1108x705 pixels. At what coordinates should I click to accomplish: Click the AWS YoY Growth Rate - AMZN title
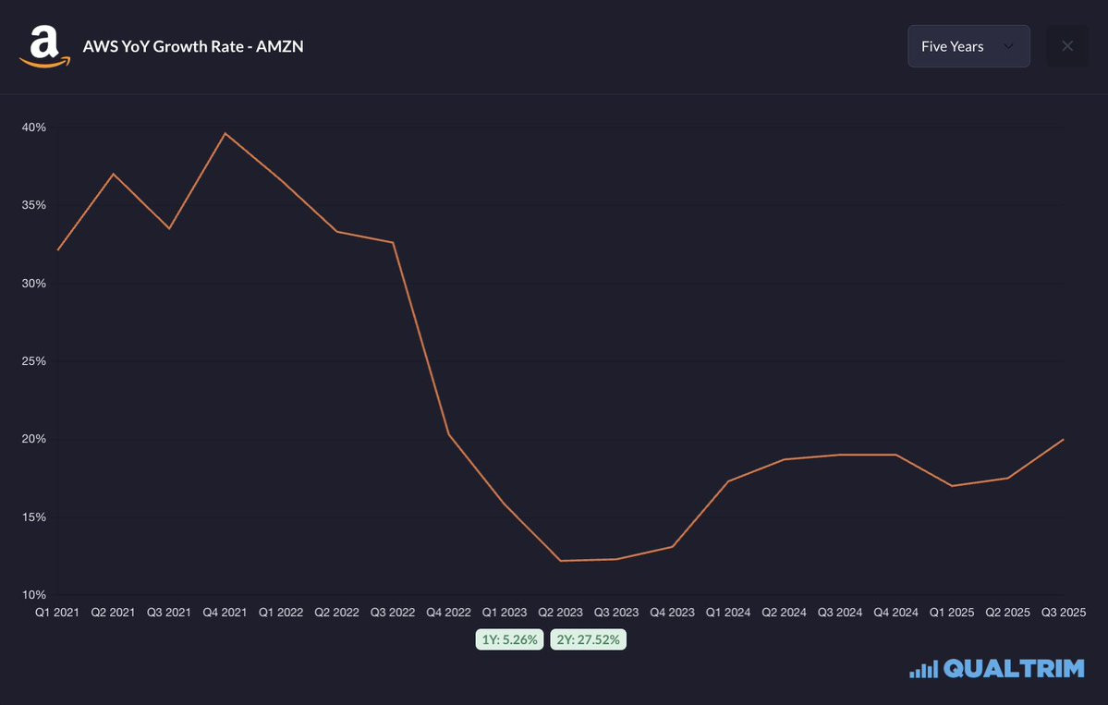[193, 46]
